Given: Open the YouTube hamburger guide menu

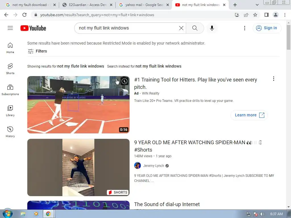Looking at the screenshot, I should coord(10,28).
